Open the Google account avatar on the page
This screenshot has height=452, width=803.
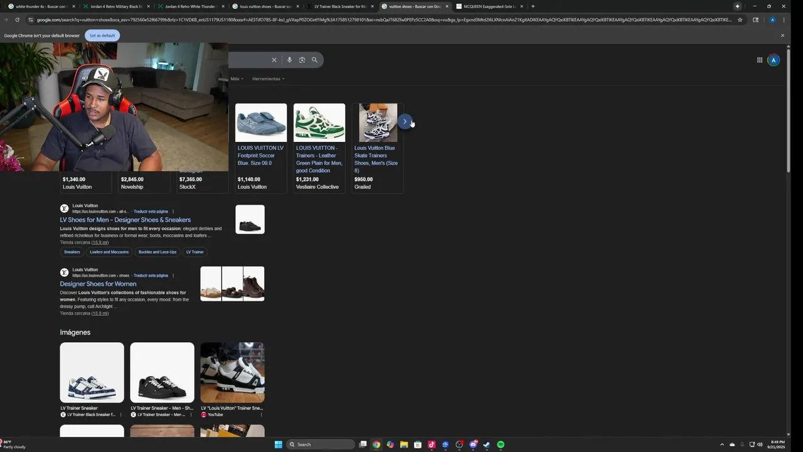(x=774, y=60)
